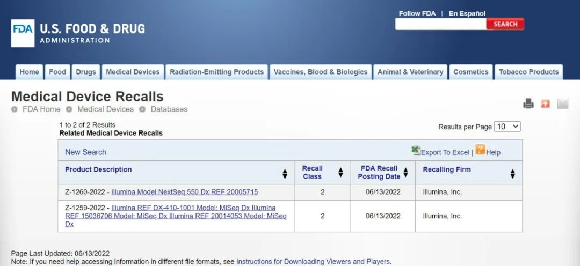
Task: Click the FDA search input field
Action: coord(440,24)
